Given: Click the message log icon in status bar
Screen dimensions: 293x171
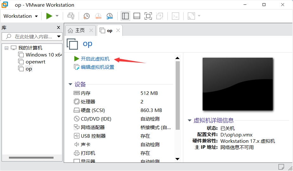Looking at the screenshot, I should pos(281,167).
